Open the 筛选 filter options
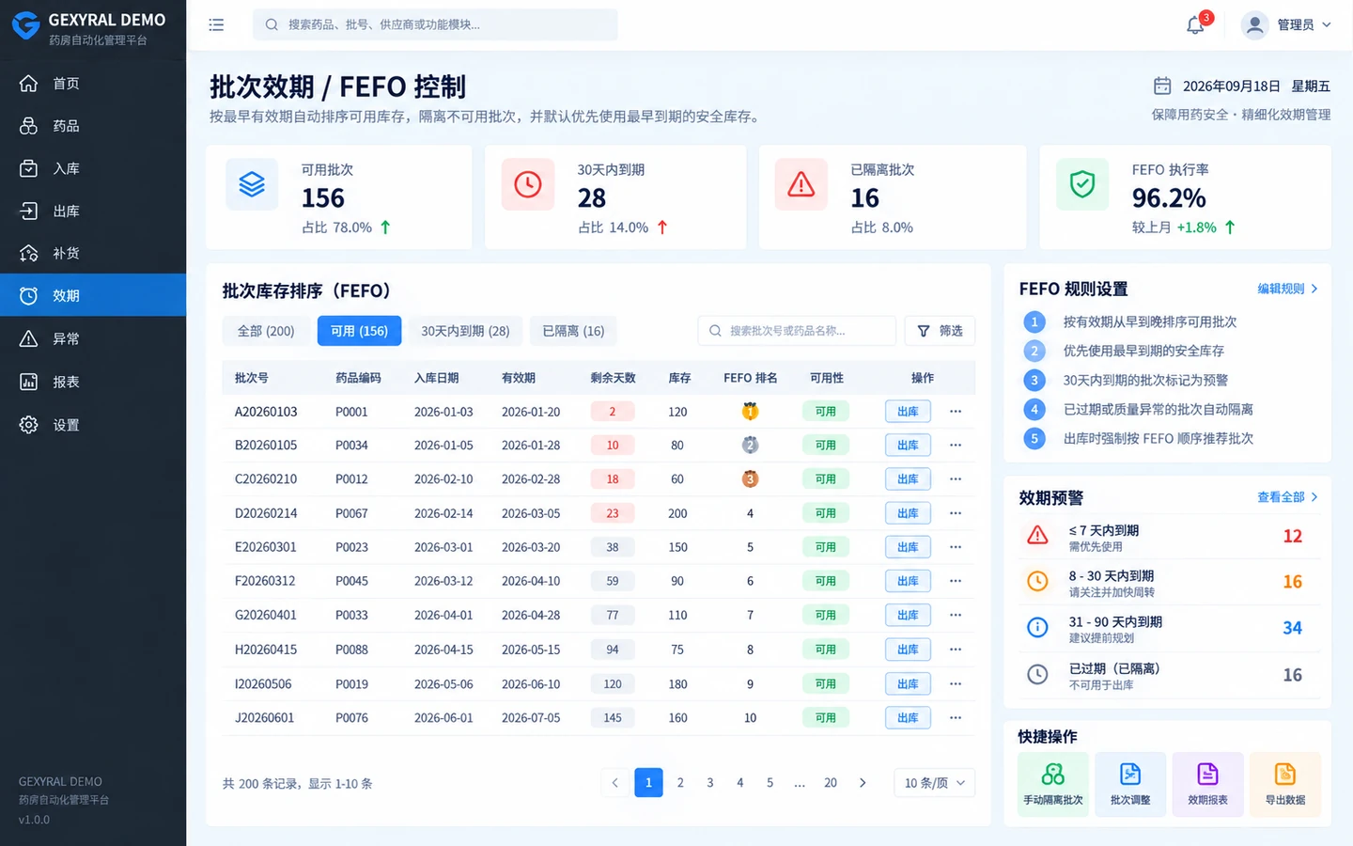Screen dimensions: 1353x846 click(x=940, y=331)
